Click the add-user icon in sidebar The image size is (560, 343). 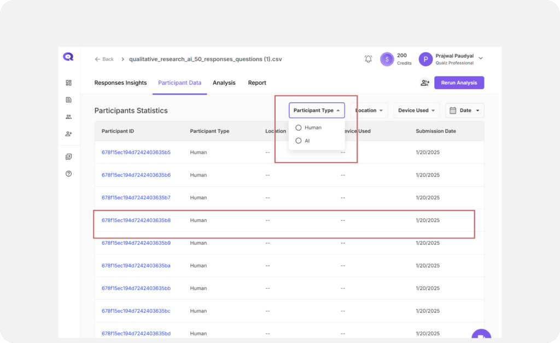(x=68, y=133)
